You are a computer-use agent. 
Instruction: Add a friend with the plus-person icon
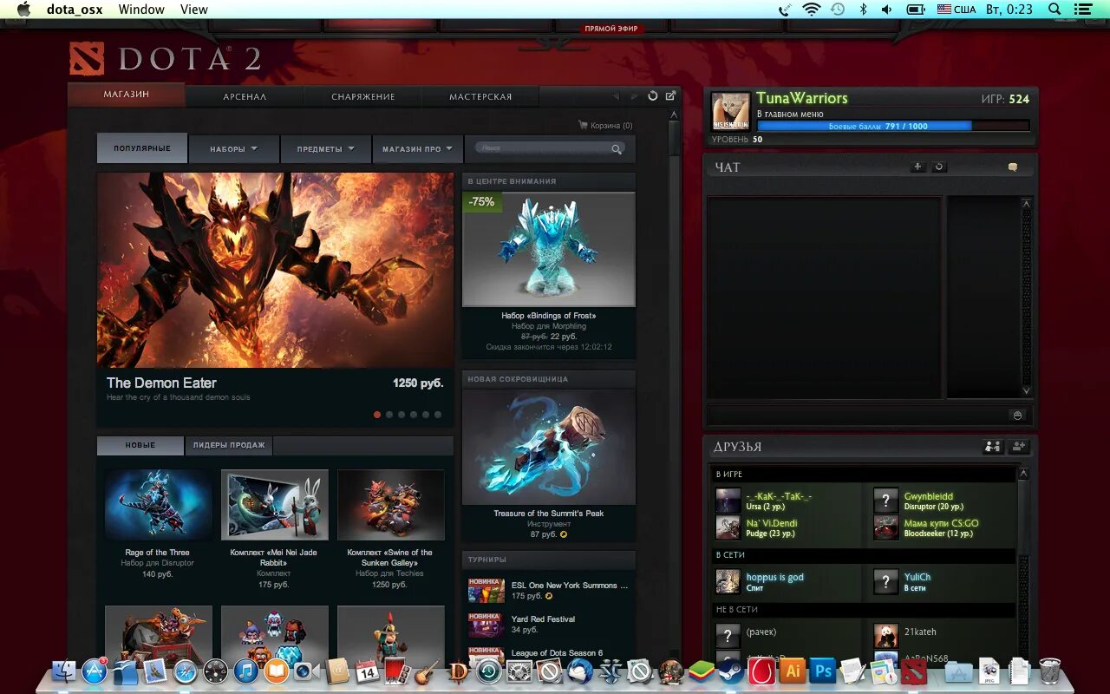(1020, 446)
